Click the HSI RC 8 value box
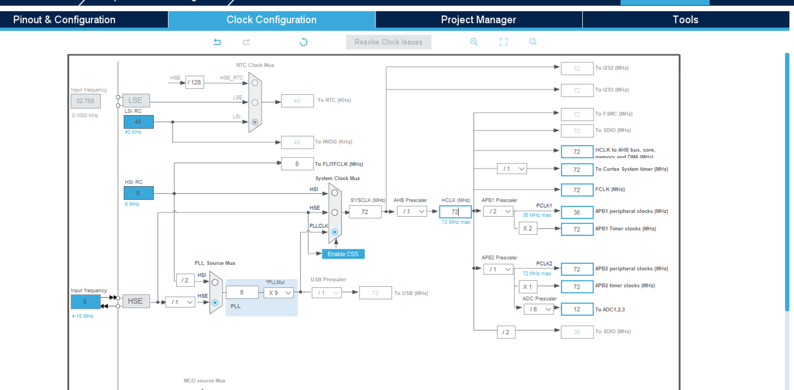The height and width of the screenshot is (390, 794). (139, 193)
